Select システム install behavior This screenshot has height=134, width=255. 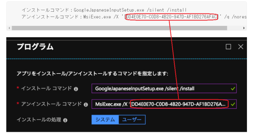tap(105, 120)
